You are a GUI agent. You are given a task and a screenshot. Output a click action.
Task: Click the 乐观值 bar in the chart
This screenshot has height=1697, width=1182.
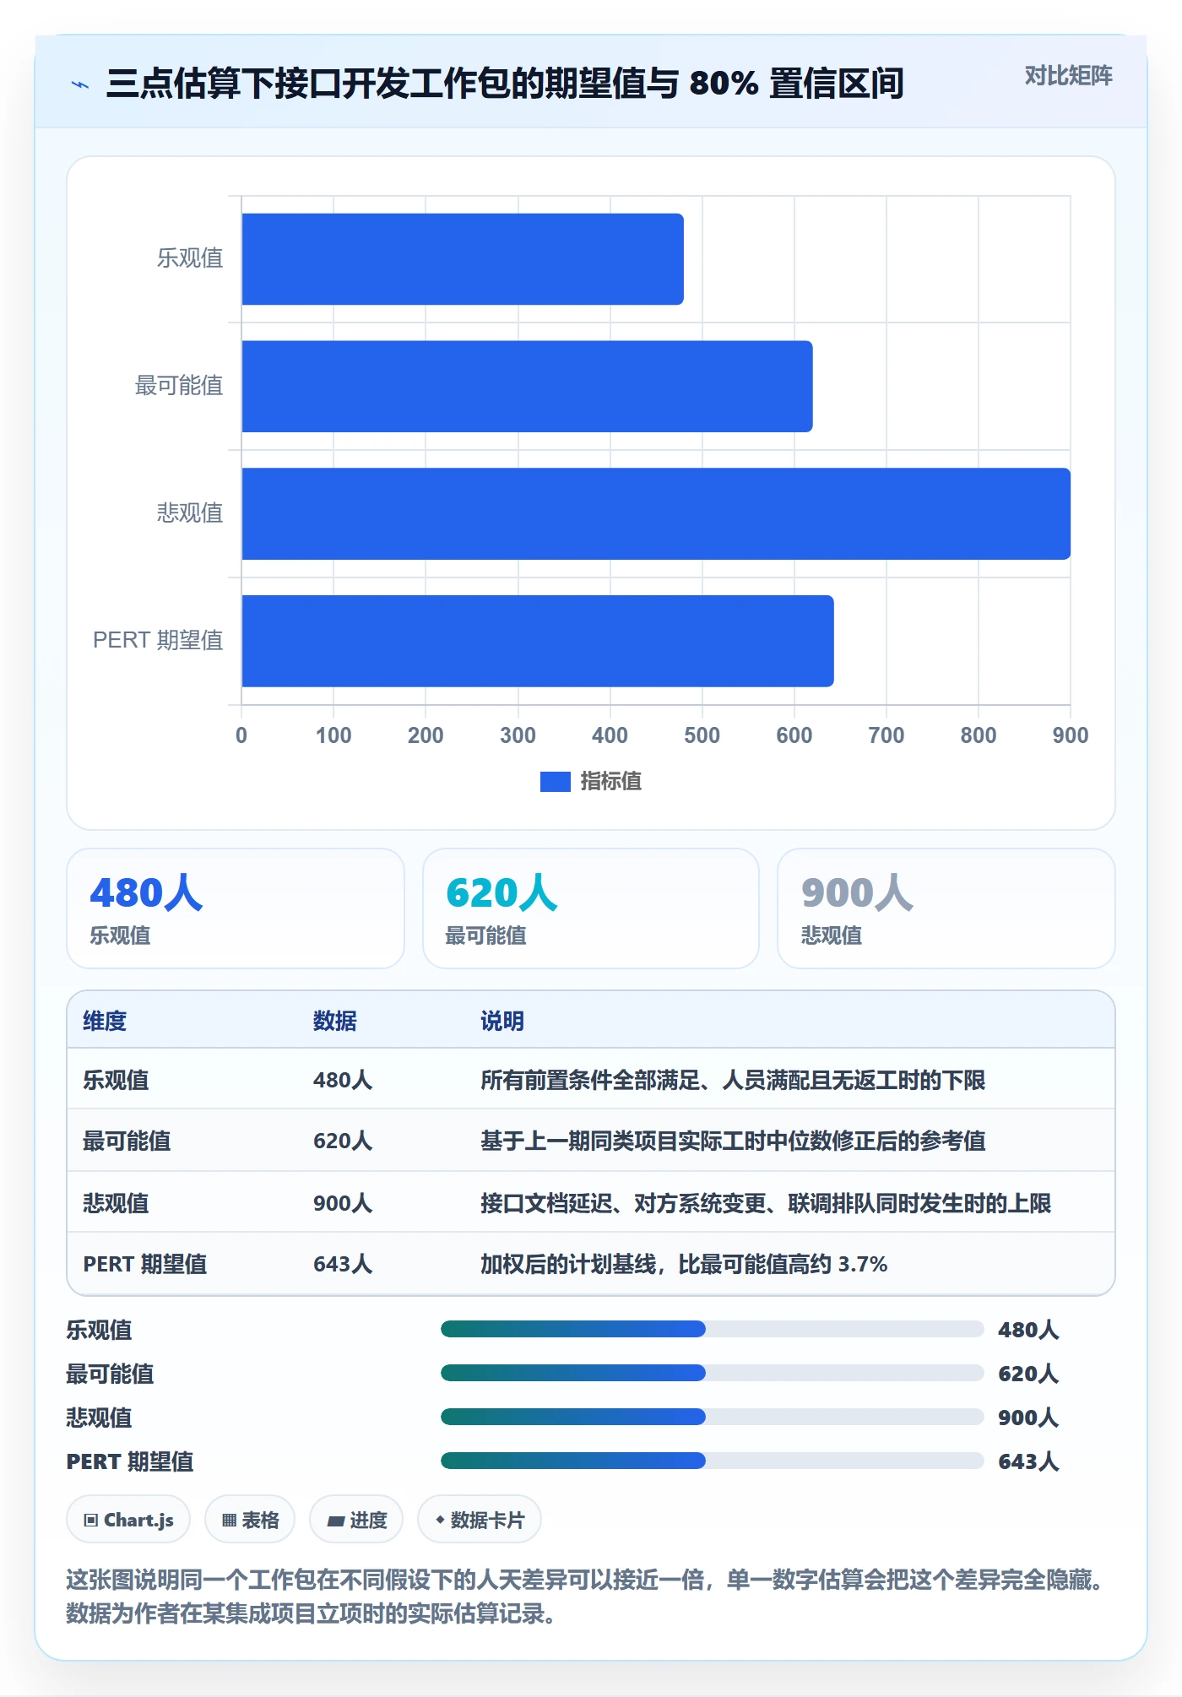coord(462,259)
